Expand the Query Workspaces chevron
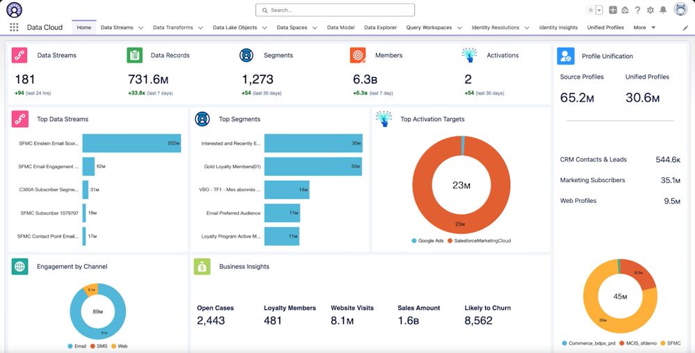 [459, 28]
